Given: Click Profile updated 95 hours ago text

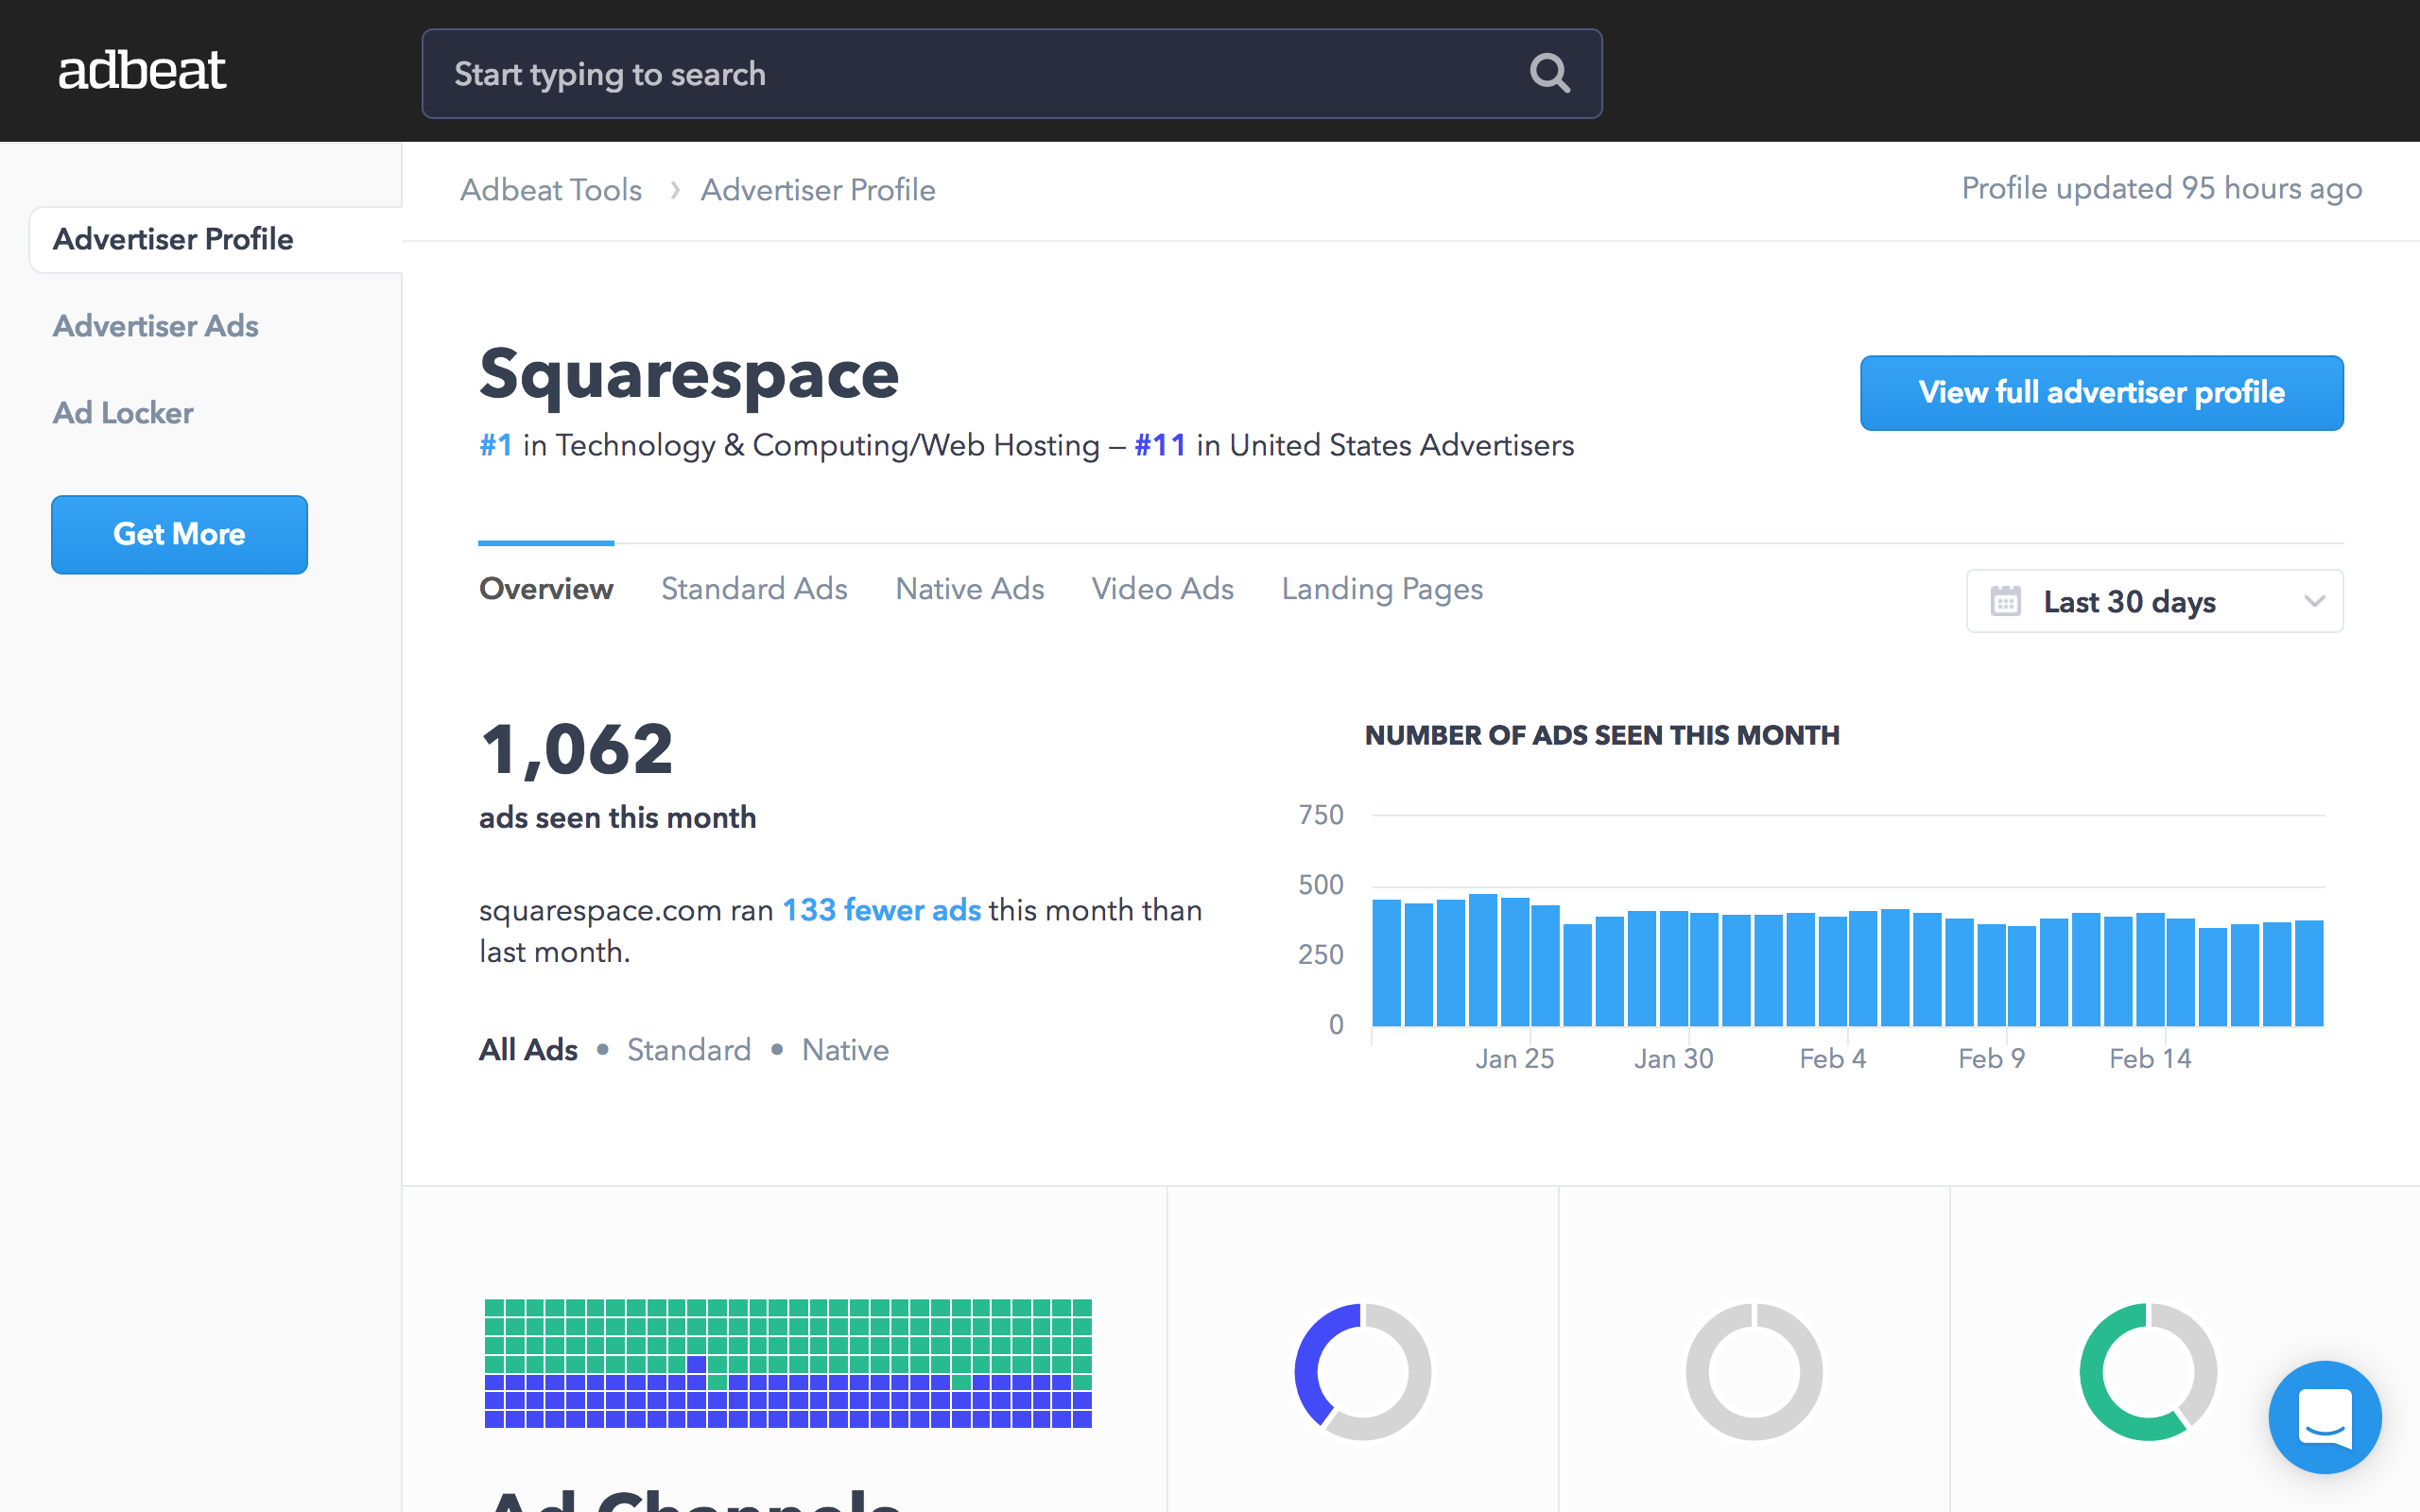Looking at the screenshot, I should pos(2161,189).
